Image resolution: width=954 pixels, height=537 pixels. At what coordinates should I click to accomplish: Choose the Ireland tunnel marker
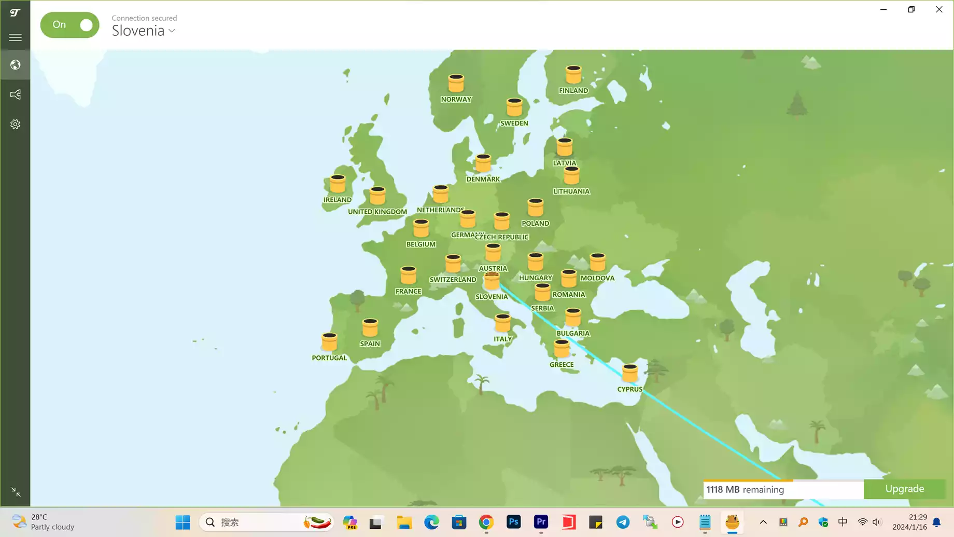(338, 184)
